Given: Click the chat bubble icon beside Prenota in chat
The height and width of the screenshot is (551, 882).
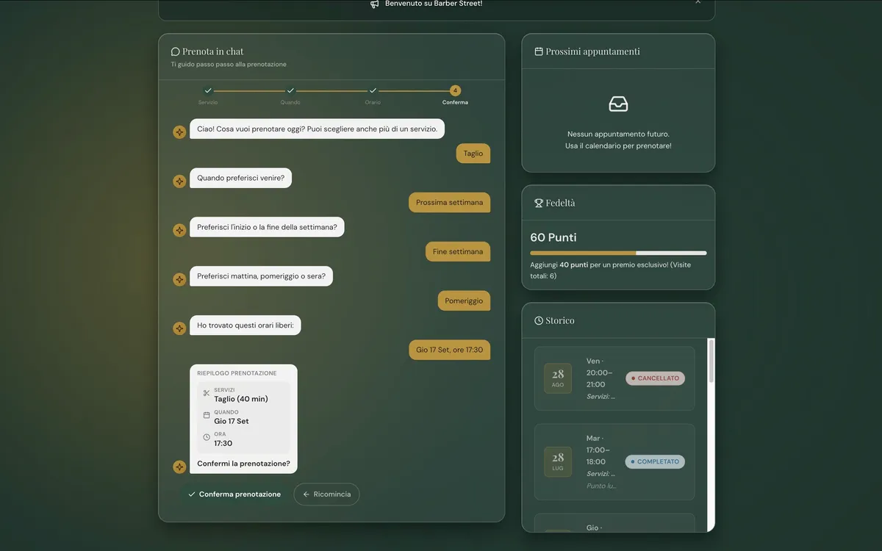Looking at the screenshot, I should pyautogui.click(x=176, y=51).
